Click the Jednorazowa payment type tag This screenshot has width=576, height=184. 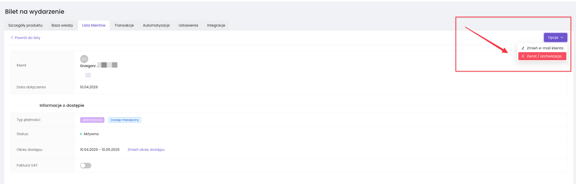pyautogui.click(x=92, y=120)
